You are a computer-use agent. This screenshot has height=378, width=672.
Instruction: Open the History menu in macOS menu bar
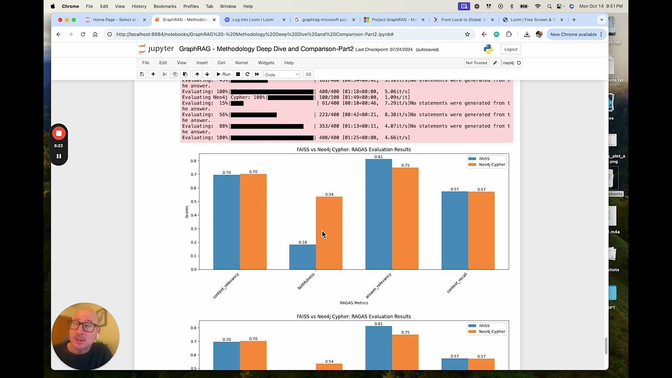[139, 6]
